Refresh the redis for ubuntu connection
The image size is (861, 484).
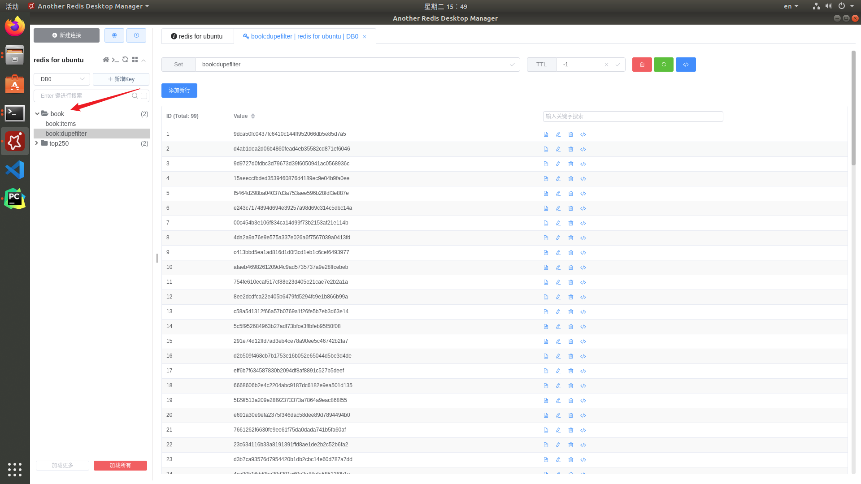point(125,60)
